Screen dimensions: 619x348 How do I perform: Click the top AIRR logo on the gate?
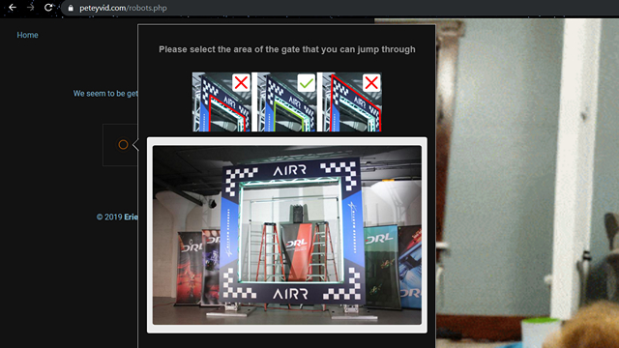coord(290,170)
